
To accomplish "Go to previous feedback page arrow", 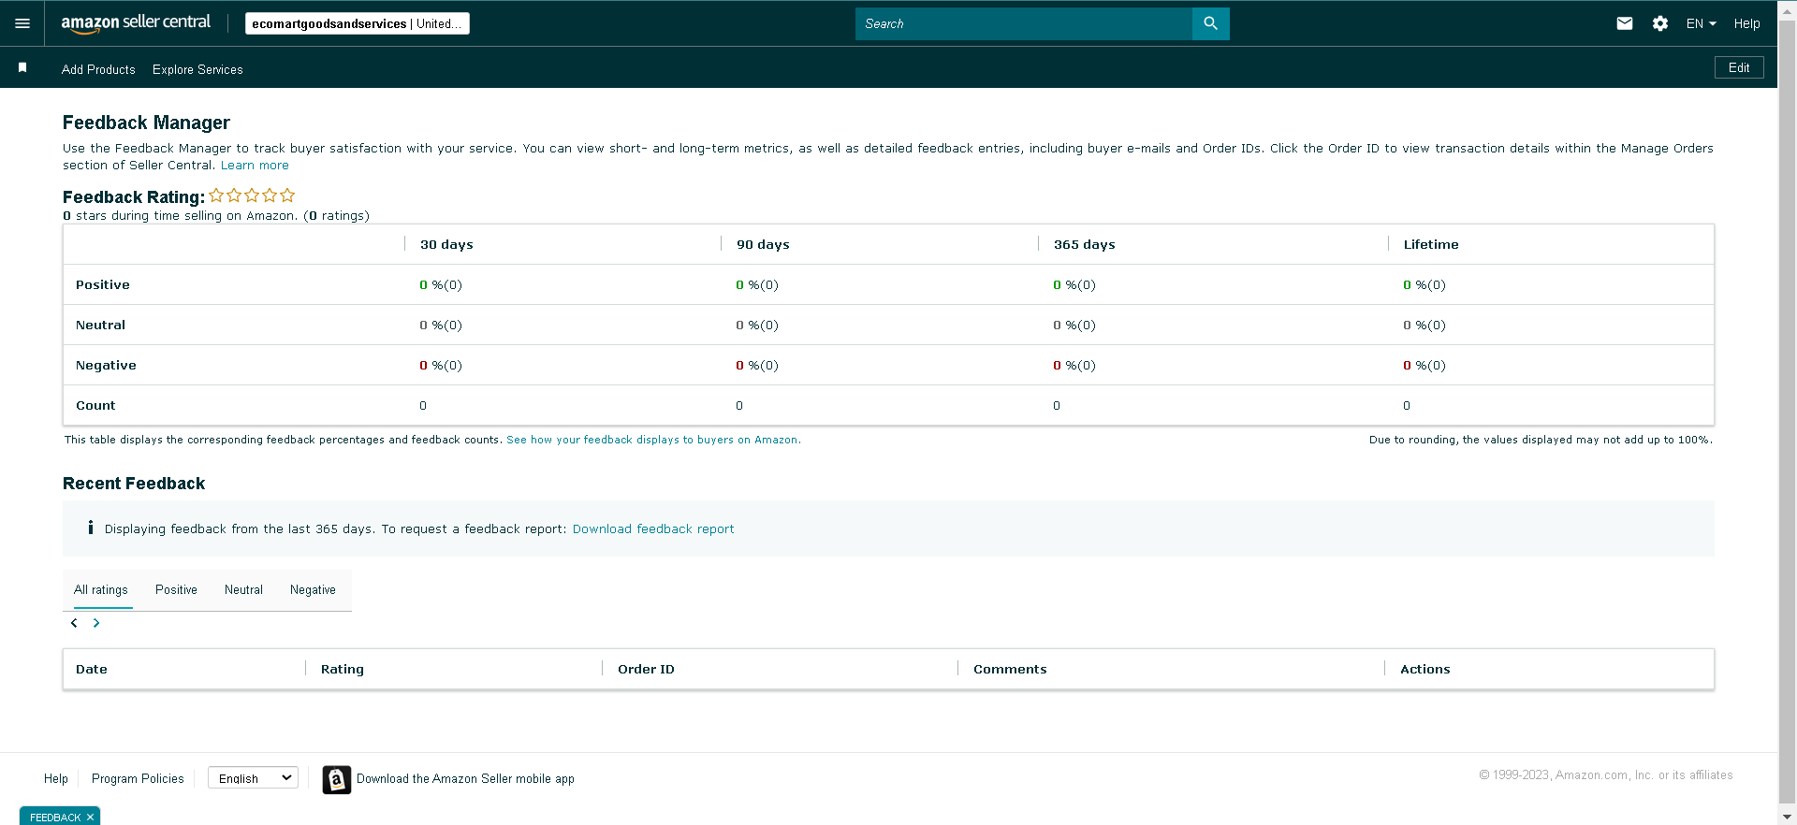I will click(x=74, y=623).
